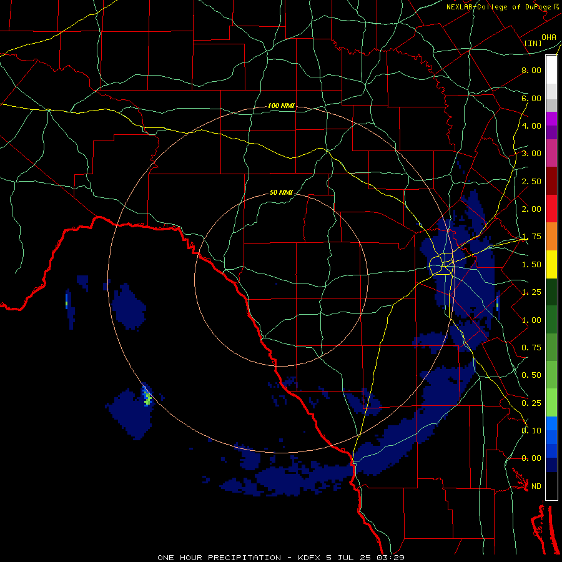
Task: Click the 100 NMI range ring label
Action: tap(282, 106)
